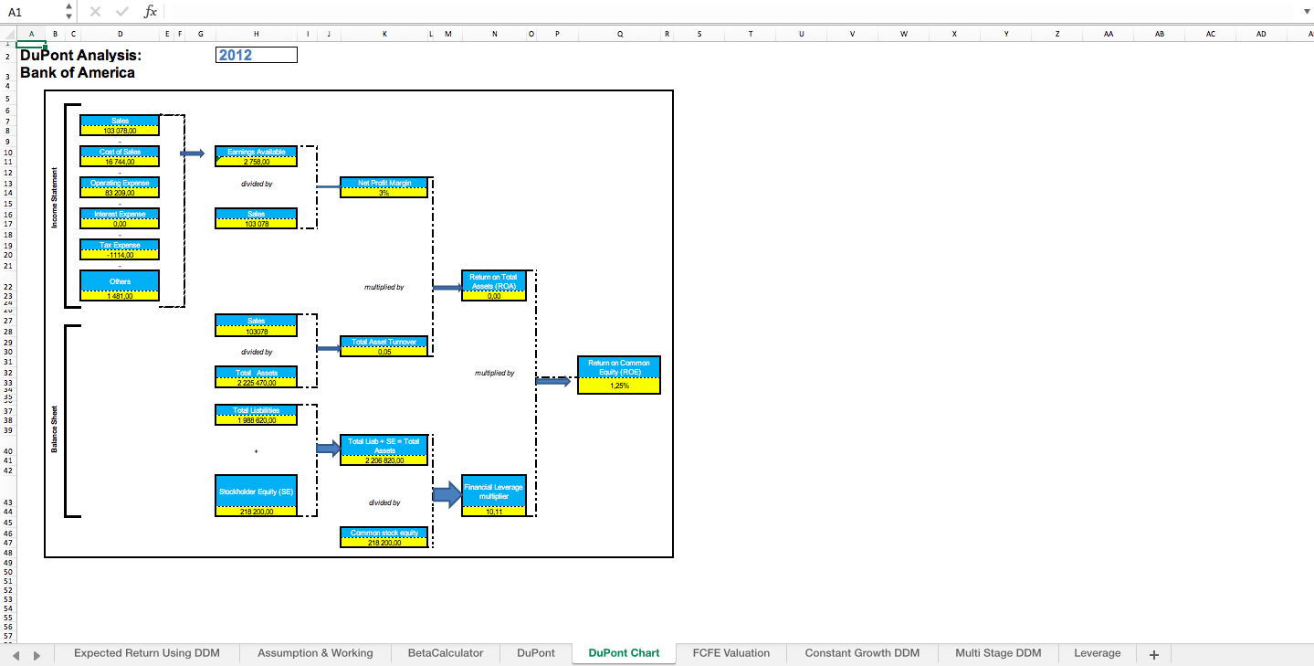Select arrow pointing to Total Asset Turnover
1314x666 pixels.
[x=328, y=347]
